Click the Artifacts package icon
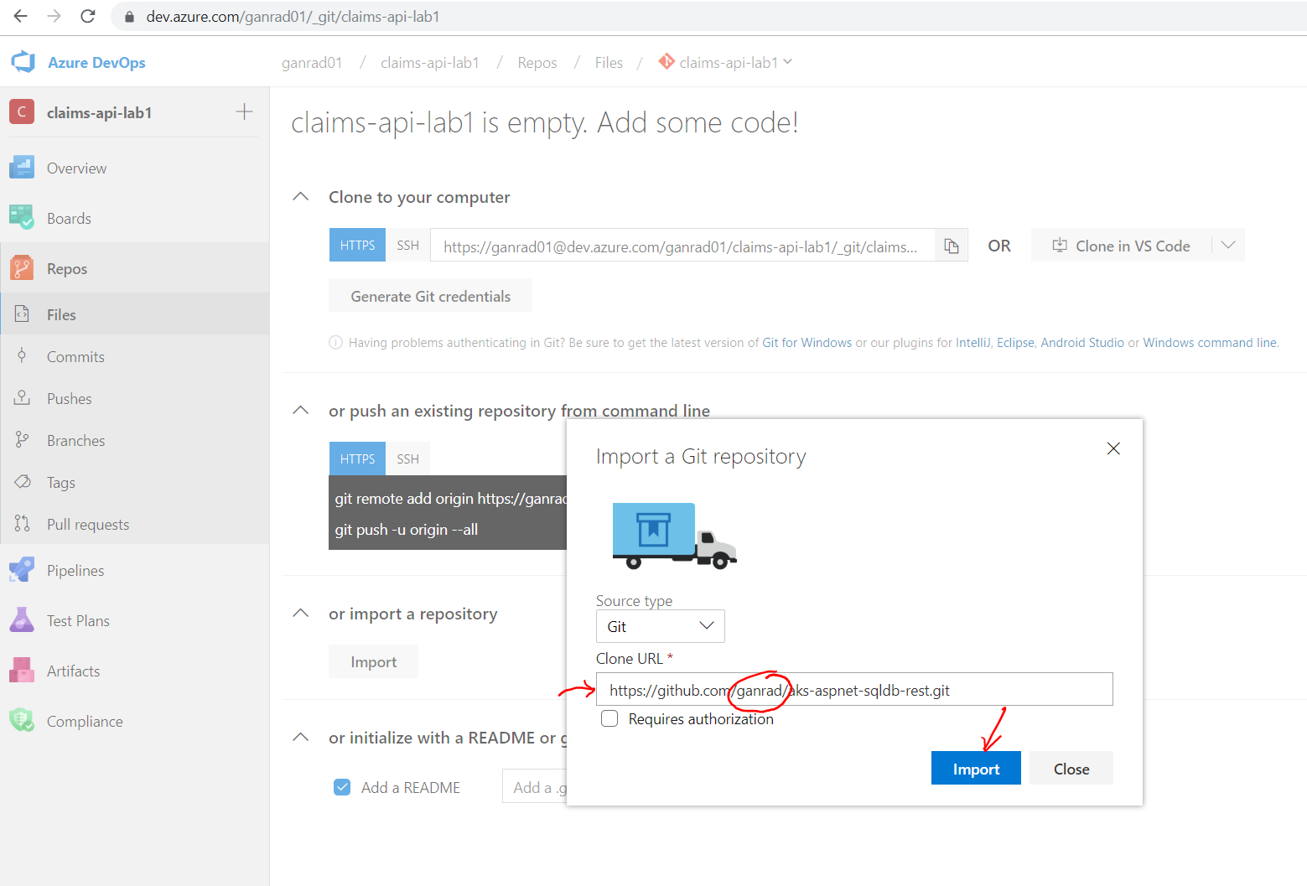1307x886 pixels. pos(22,670)
